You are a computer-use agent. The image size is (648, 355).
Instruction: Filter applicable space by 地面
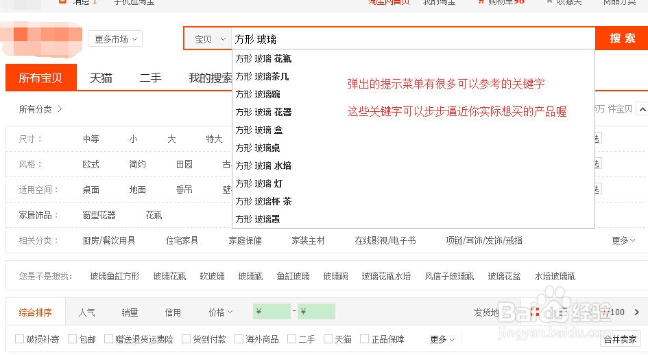(x=137, y=190)
